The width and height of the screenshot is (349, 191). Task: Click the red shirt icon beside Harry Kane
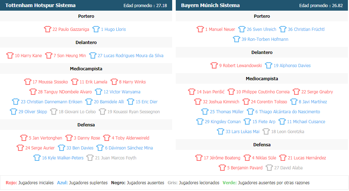(10, 55)
